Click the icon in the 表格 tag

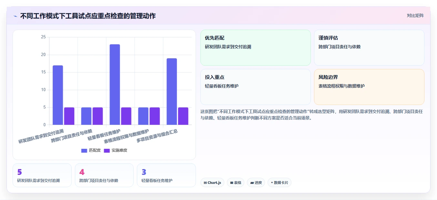tap(232, 183)
